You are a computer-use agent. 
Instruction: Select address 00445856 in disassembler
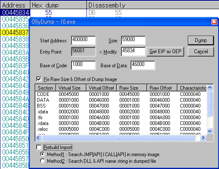[15, 152]
